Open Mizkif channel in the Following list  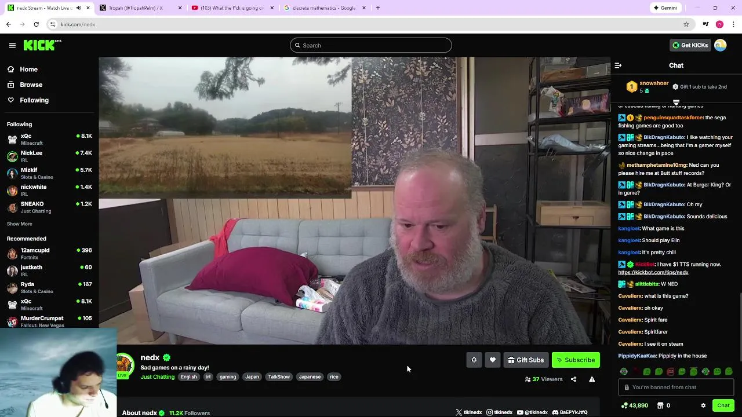click(49, 173)
